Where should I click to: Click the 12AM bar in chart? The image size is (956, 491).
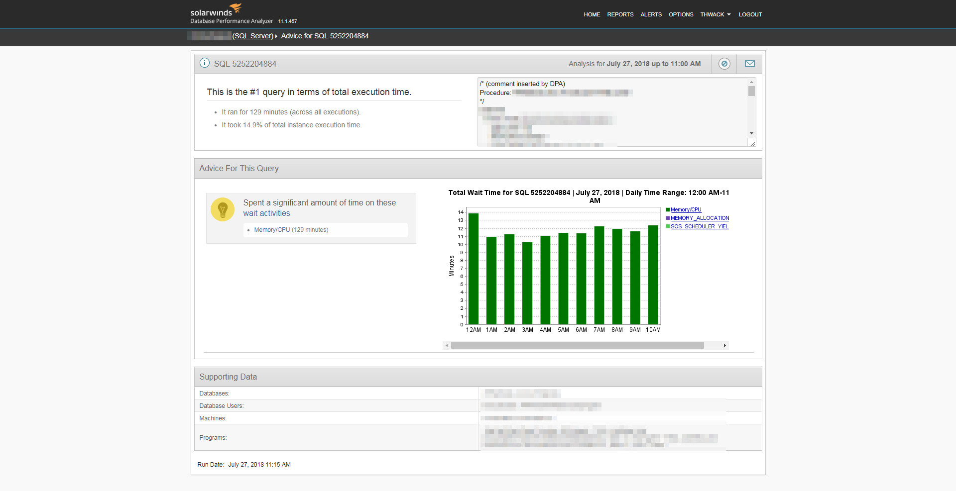pos(474,269)
